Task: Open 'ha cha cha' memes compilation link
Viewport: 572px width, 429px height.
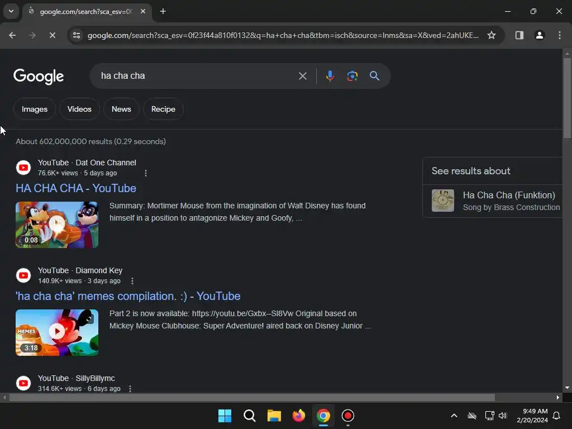Action: [x=128, y=296]
